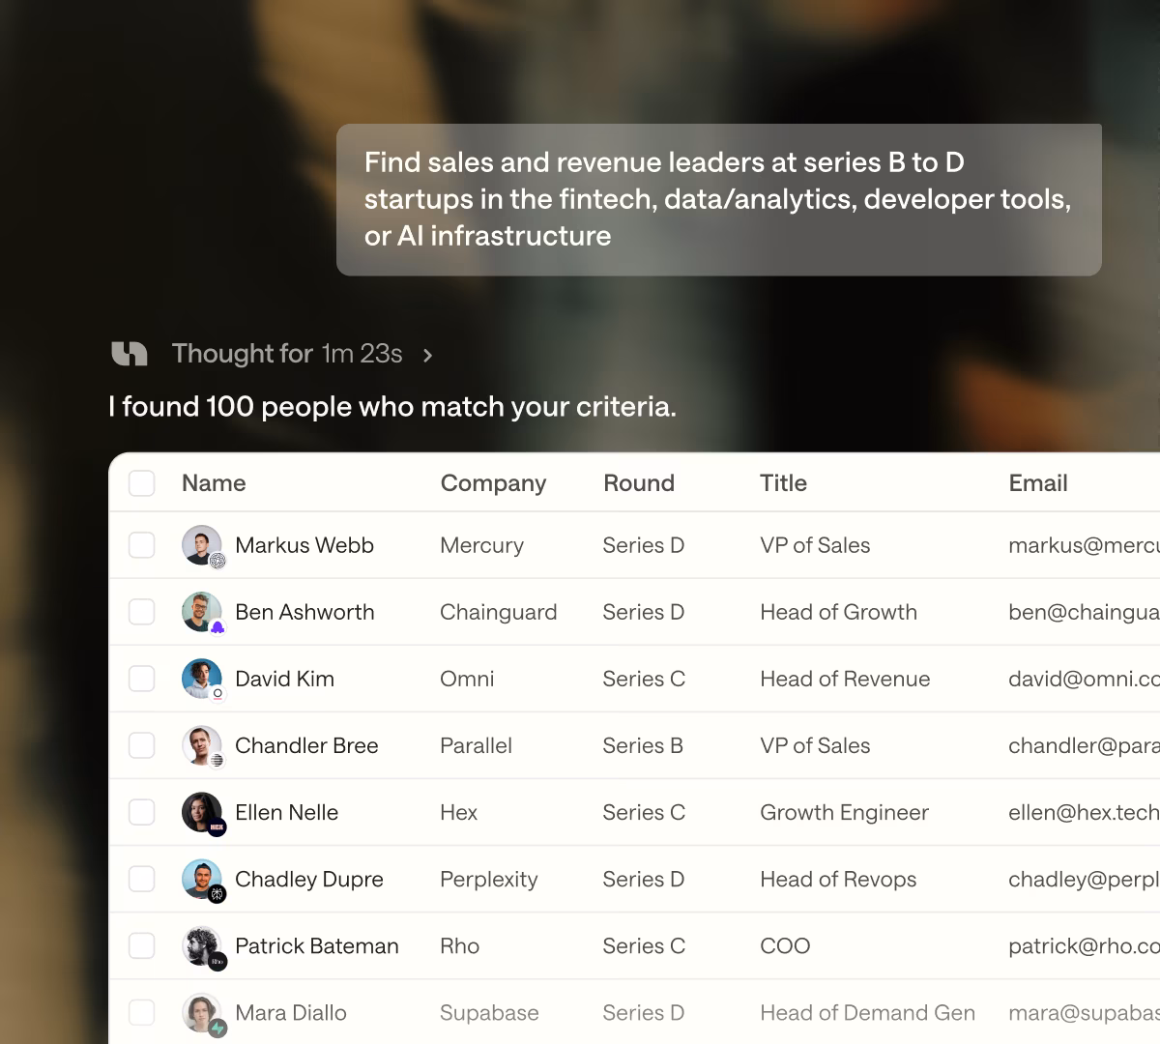Sort by the Round column header

pos(639,483)
